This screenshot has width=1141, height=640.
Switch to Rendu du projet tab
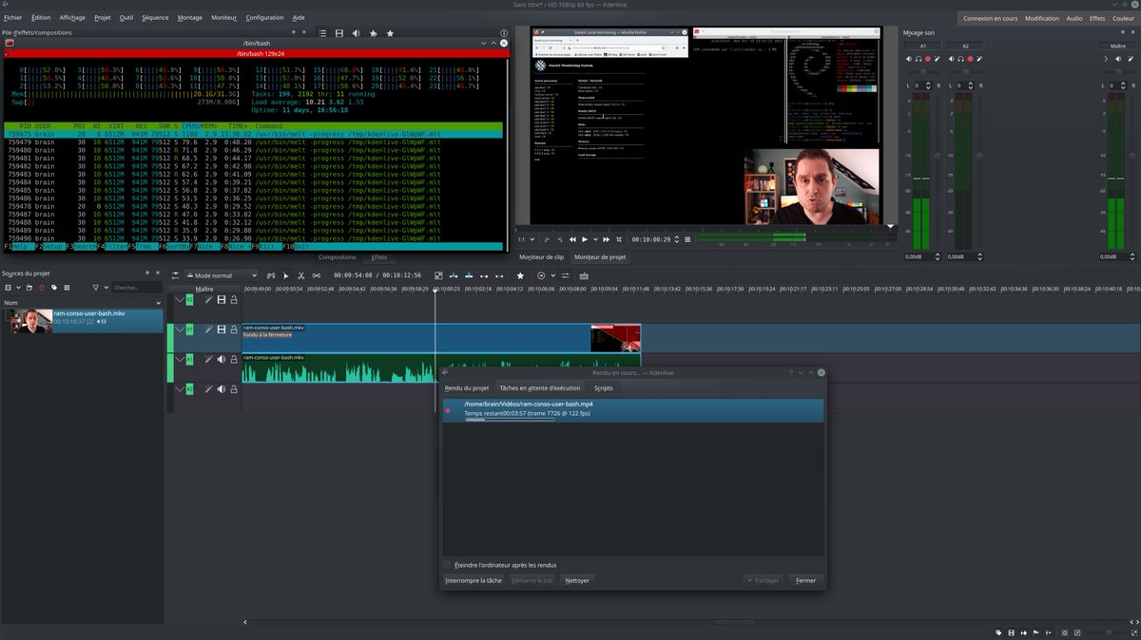click(x=467, y=387)
